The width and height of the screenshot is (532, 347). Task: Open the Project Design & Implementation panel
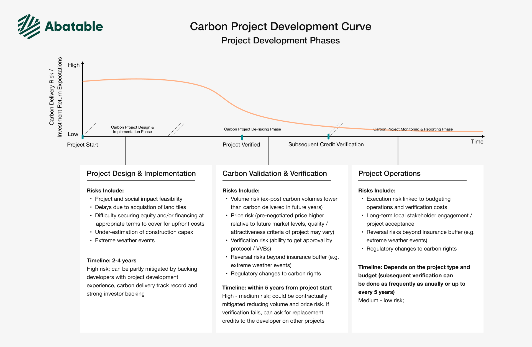(x=141, y=173)
